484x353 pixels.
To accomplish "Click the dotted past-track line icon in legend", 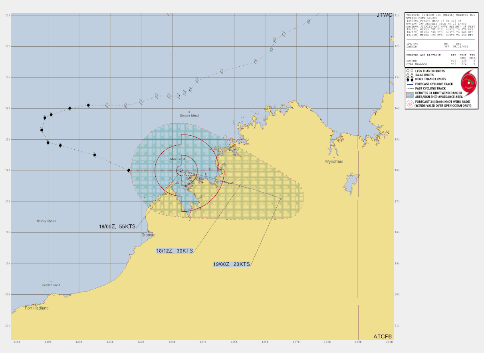I will [x=410, y=88].
